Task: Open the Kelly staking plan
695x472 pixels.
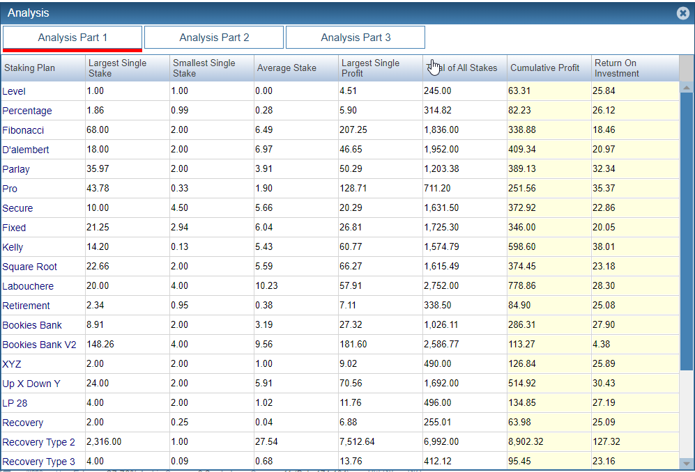Action: coord(13,247)
